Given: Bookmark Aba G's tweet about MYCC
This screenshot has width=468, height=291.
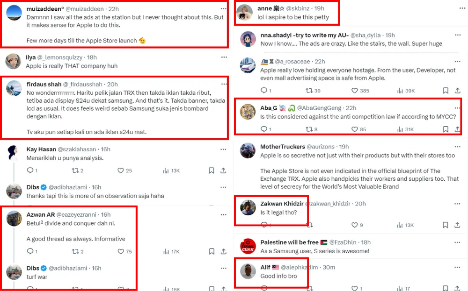Looking at the screenshot, I should (x=445, y=129).
